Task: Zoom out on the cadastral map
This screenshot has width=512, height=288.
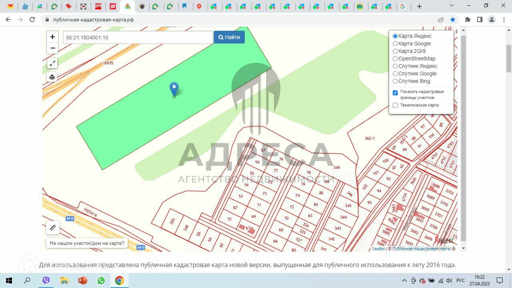Action: 52,48
